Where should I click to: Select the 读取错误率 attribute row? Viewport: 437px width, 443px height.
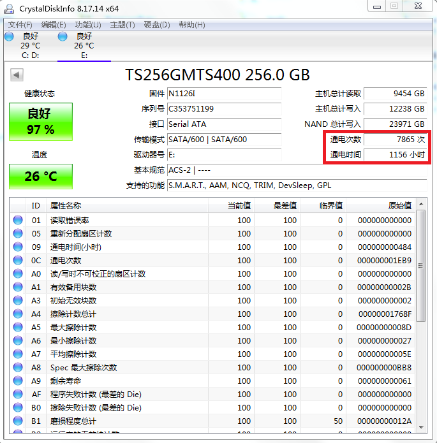(212, 220)
